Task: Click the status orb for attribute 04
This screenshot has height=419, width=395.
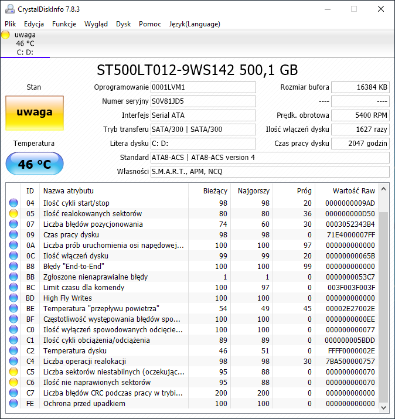Action: pyautogui.click(x=13, y=203)
